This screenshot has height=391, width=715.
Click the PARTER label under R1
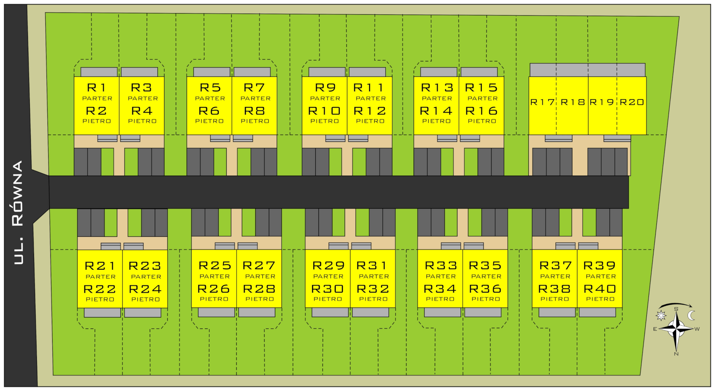click(x=97, y=99)
